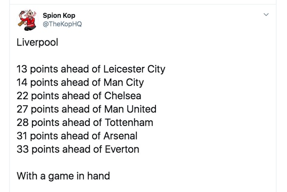This screenshot has width=287, height=192.
Task: Select the Man United team name
Action: pyautogui.click(x=130, y=109)
